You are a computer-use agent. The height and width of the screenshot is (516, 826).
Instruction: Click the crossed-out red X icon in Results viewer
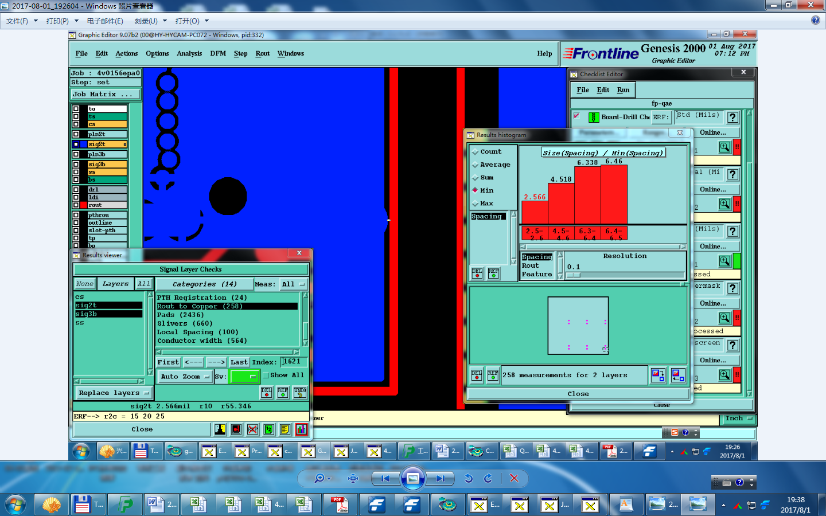pos(252,429)
